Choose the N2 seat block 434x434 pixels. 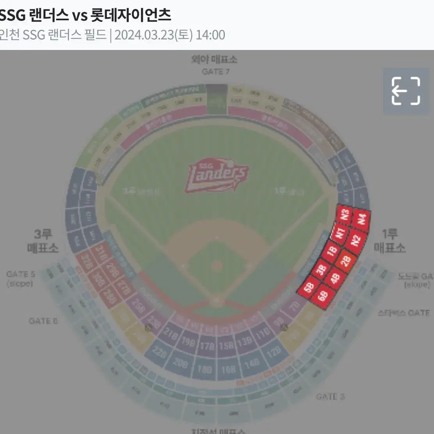point(356,240)
